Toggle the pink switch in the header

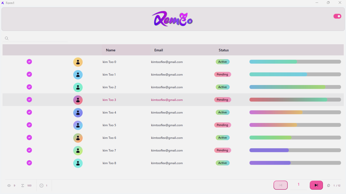tap(337, 16)
